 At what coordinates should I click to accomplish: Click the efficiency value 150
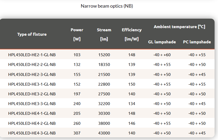(132, 84)
